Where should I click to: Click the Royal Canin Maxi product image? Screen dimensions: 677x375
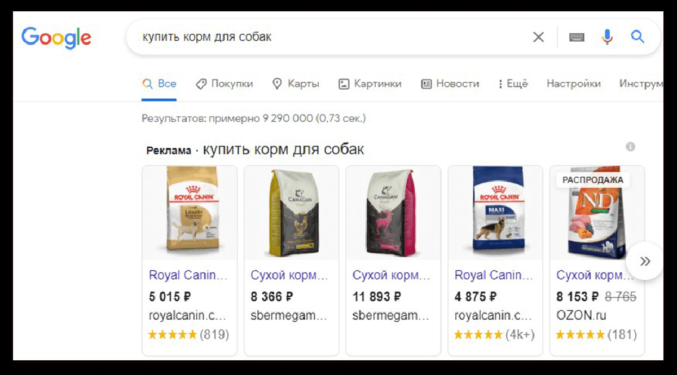coord(495,213)
